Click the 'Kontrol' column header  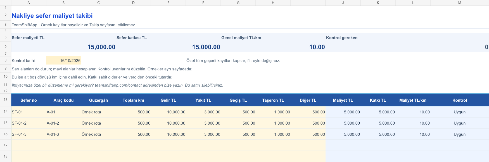point(460,100)
